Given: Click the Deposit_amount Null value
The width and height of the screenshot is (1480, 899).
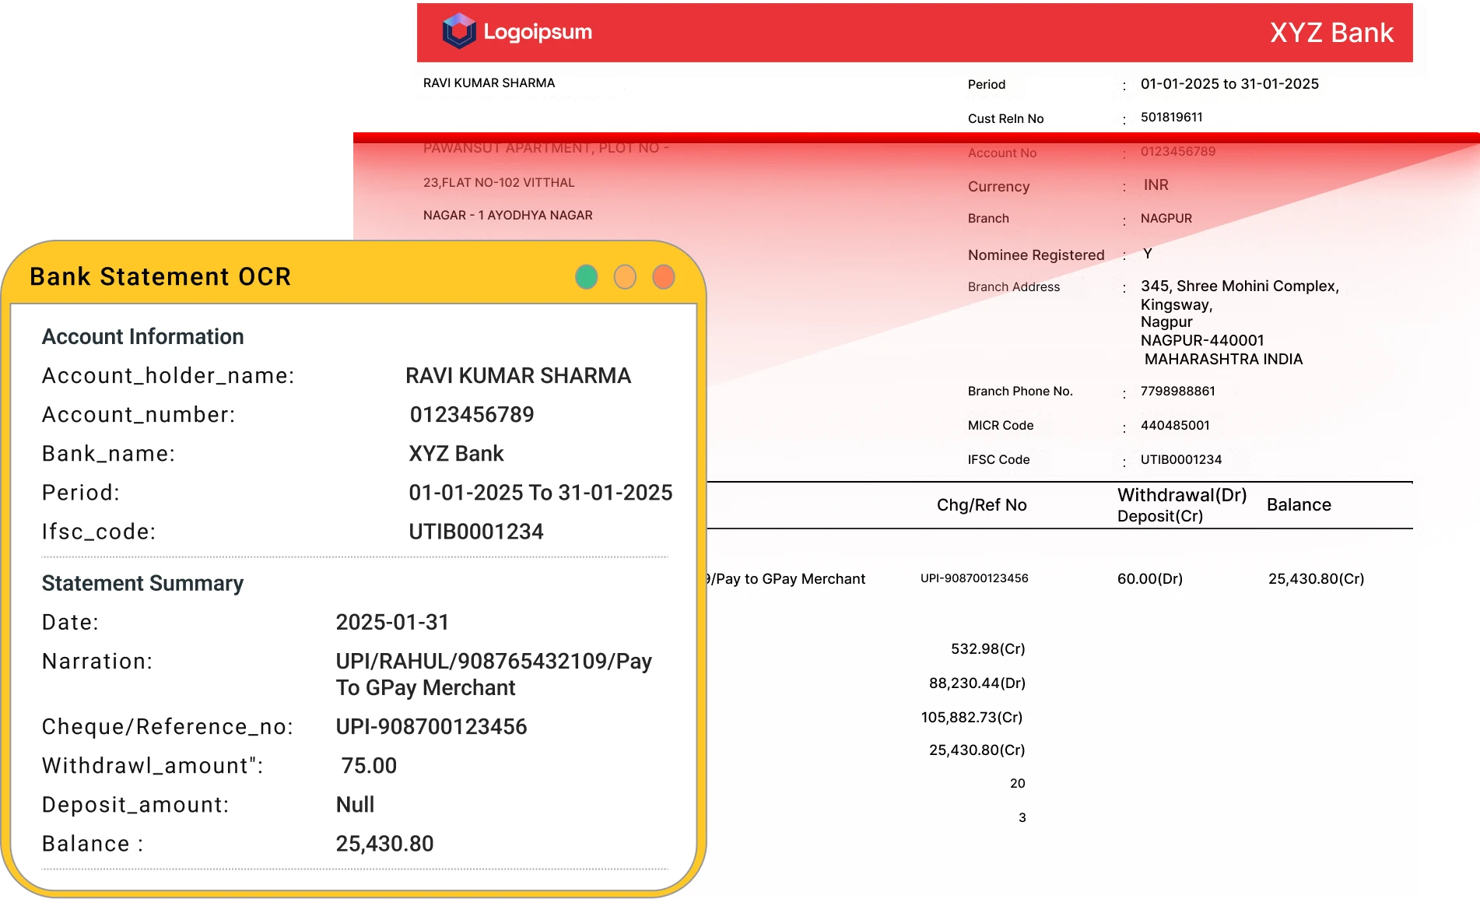Looking at the screenshot, I should (x=355, y=805).
